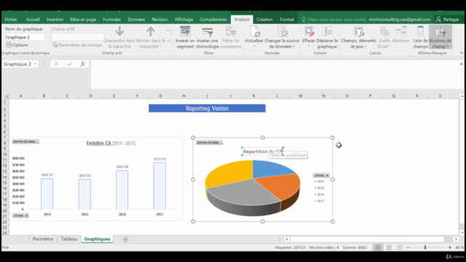Expand formula bar chevron
This screenshot has height=262, width=466.
(x=461, y=64)
